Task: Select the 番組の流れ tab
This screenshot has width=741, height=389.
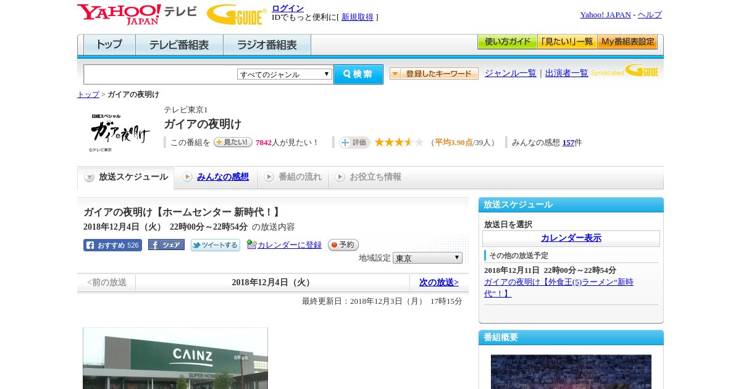Action: click(293, 177)
